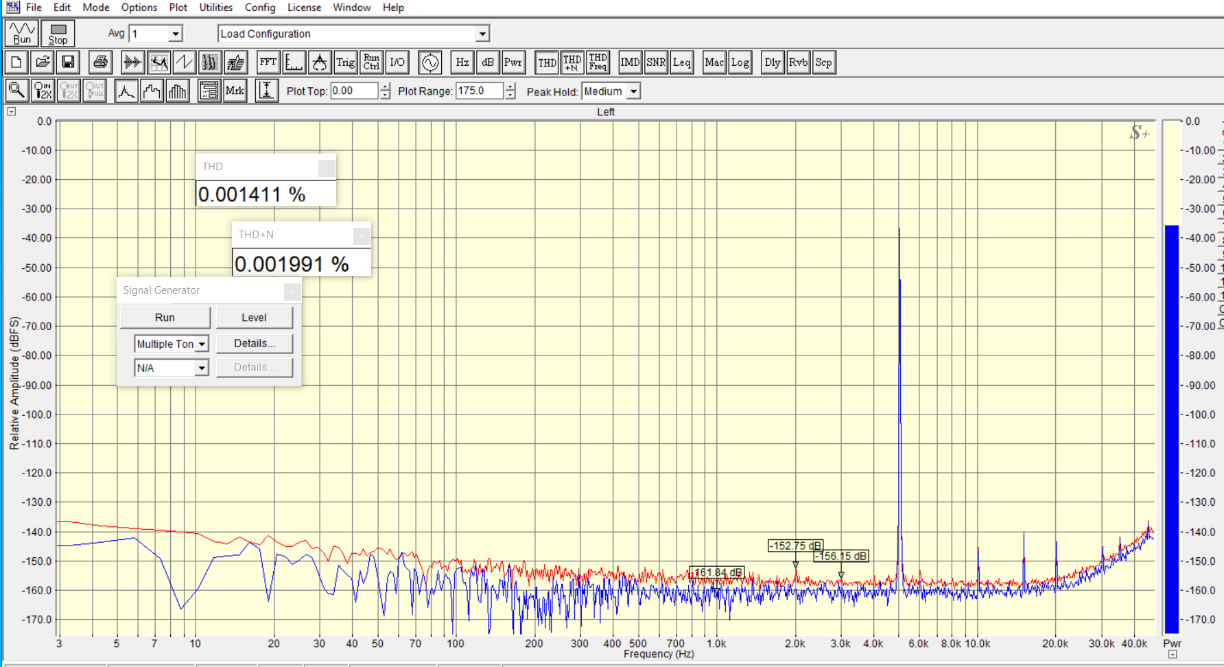Toggle the Signal Generator sine-wave button
Screen dimensions: 1224x667
430,62
